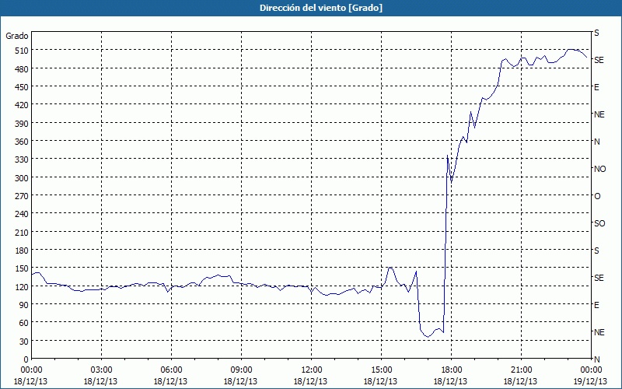The width and height of the screenshot is (622, 389).
Task: Select the "O" compass label beside 270 gridline
Action: coord(597,197)
